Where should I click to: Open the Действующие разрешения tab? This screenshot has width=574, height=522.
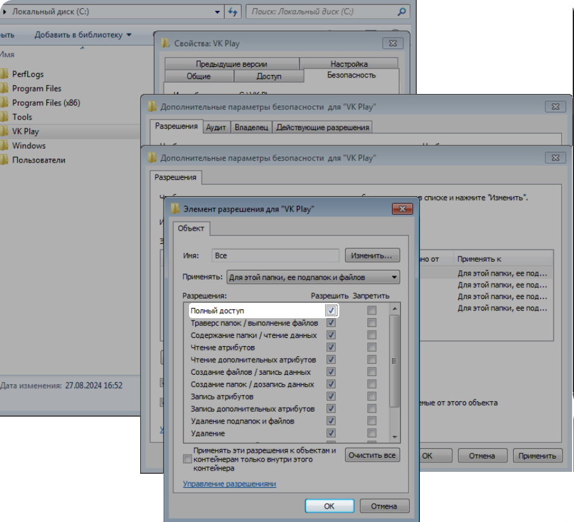pos(322,127)
